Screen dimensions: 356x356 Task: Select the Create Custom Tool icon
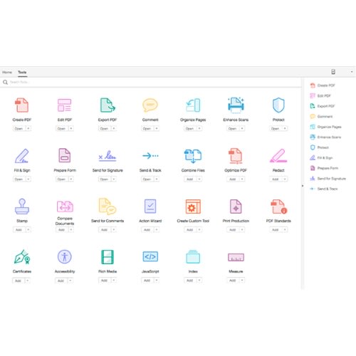click(x=193, y=206)
